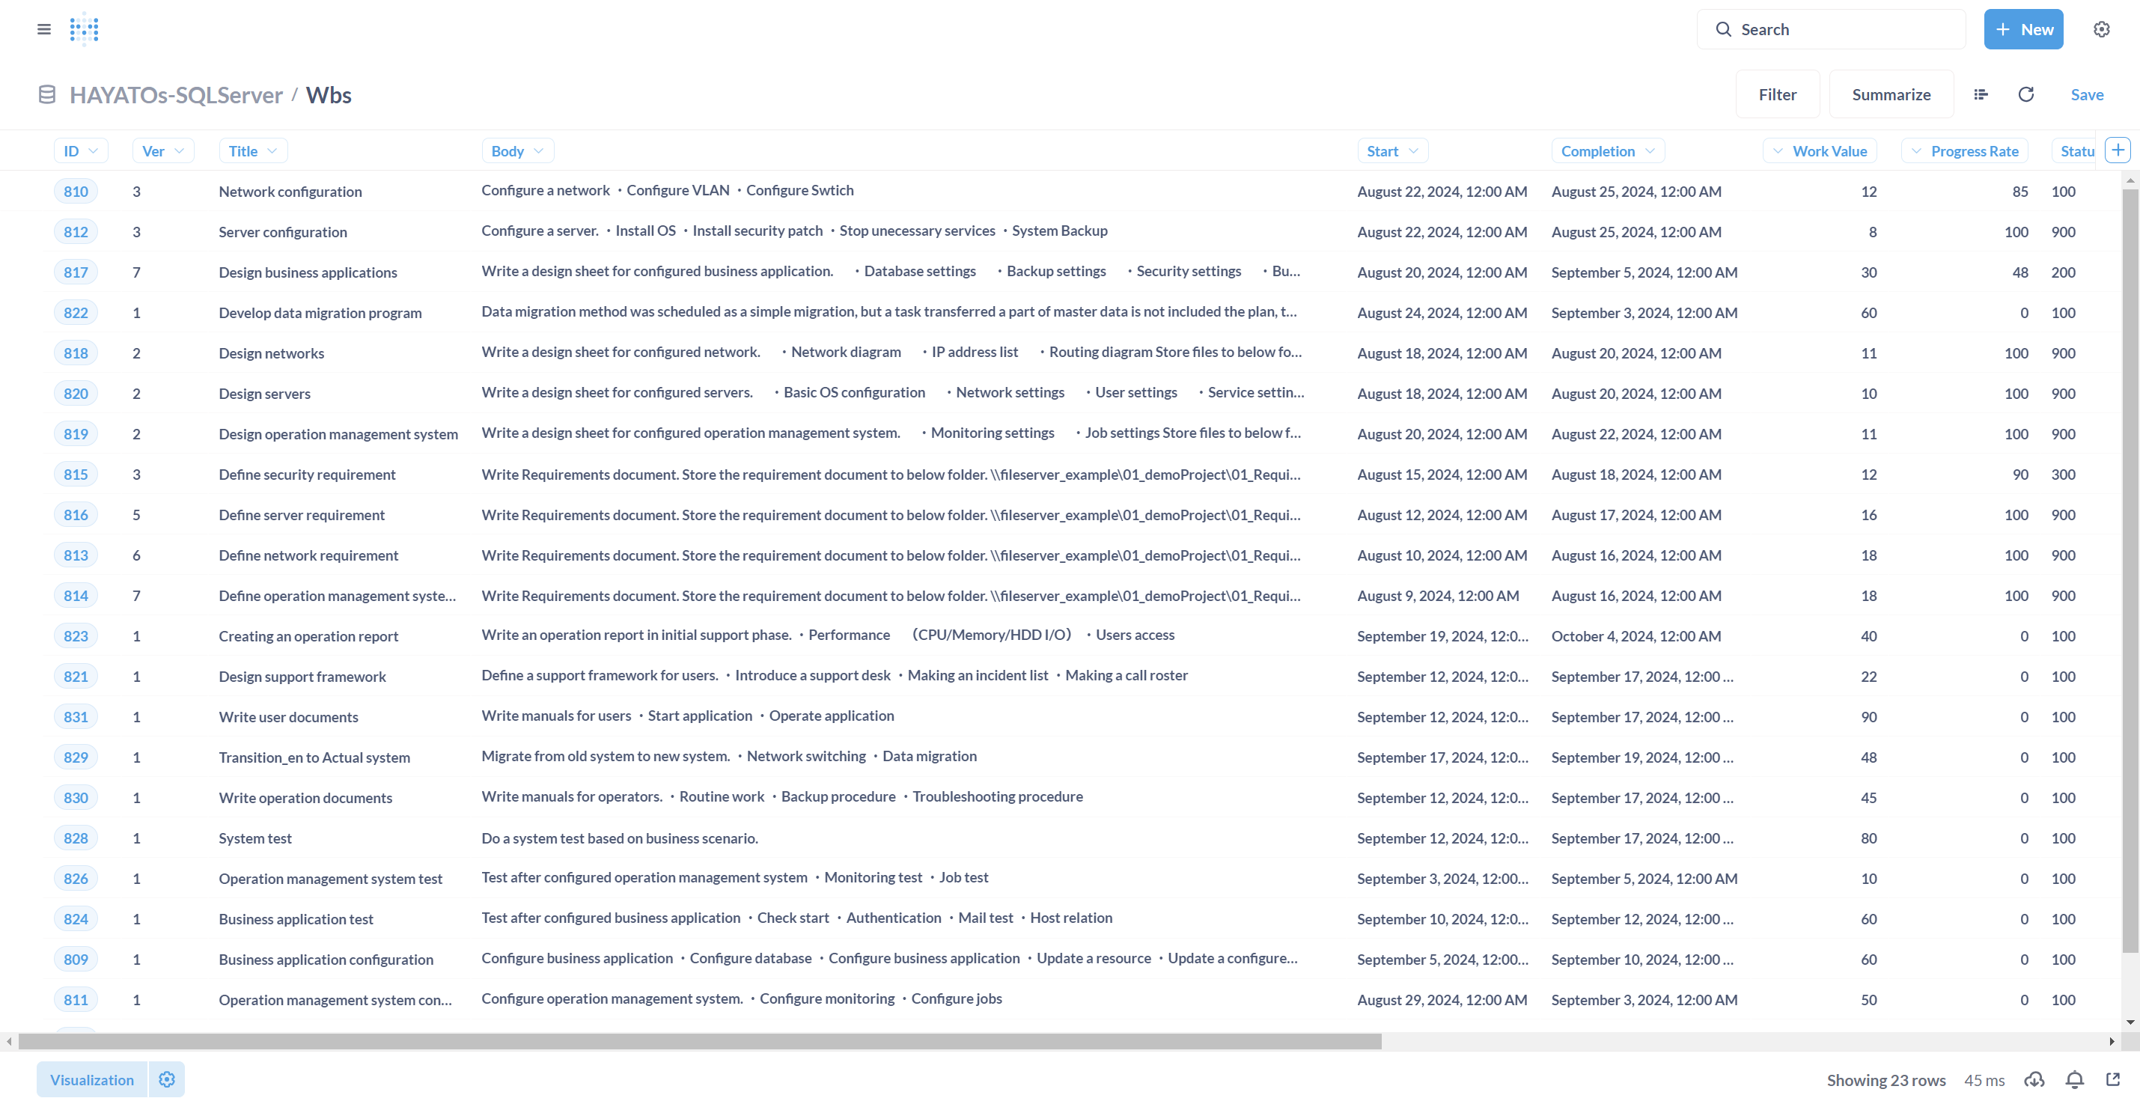Open the Work Value column menu
This screenshot has width=2140, height=1107.
click(x=1820, y=151)
